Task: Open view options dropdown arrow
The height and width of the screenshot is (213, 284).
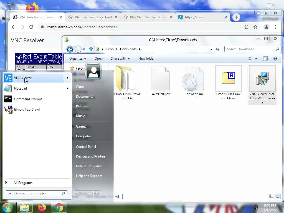Action: coord(256,59)
